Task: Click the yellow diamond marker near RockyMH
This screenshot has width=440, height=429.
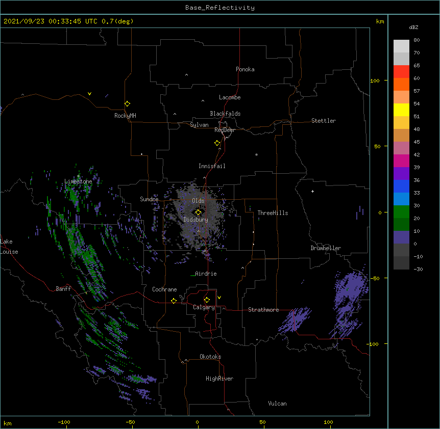Action: pos(127,103)
